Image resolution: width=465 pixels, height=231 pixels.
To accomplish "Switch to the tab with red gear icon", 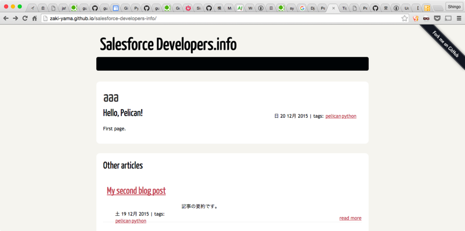I will 188,8.
